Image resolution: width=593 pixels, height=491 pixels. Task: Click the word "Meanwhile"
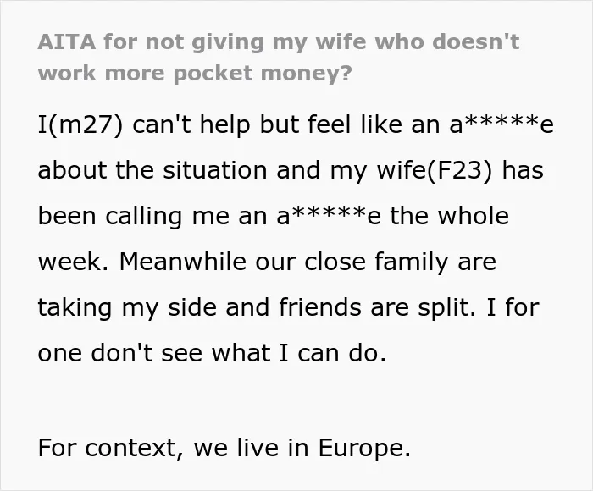(182, 262)
